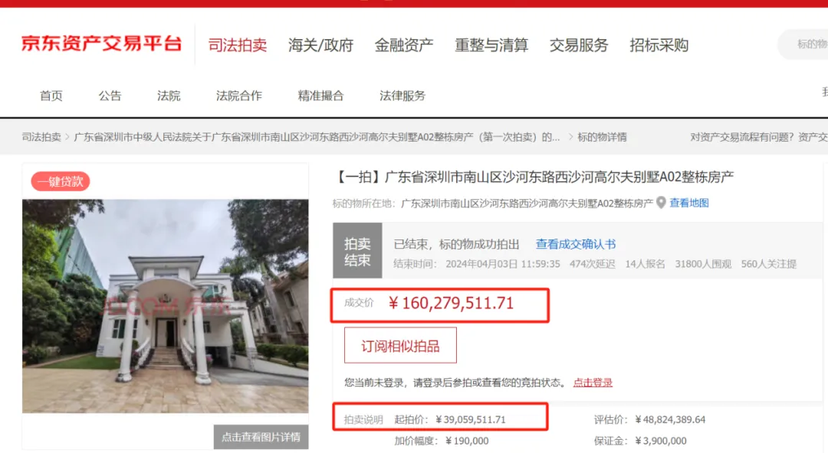The height and width of the screenshot is (453, 828).
Task: Open the 公告 menu item
Action: coord(110,96)
